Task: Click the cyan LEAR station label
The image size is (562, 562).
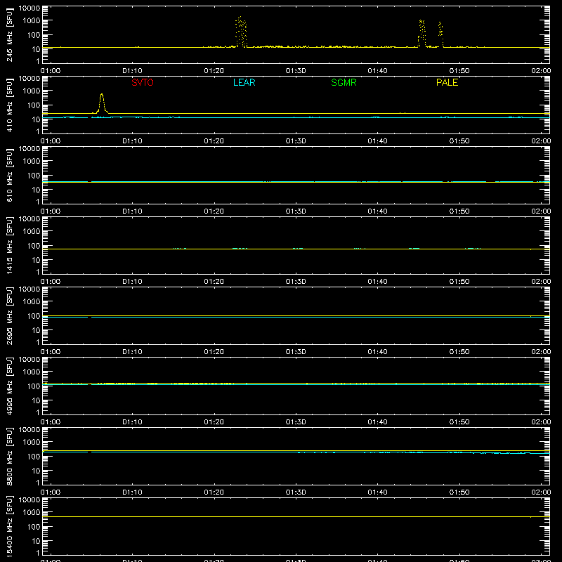Action: (244, 82)
